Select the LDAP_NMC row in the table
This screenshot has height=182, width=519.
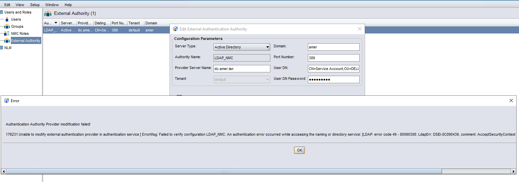tap(101, 30)
